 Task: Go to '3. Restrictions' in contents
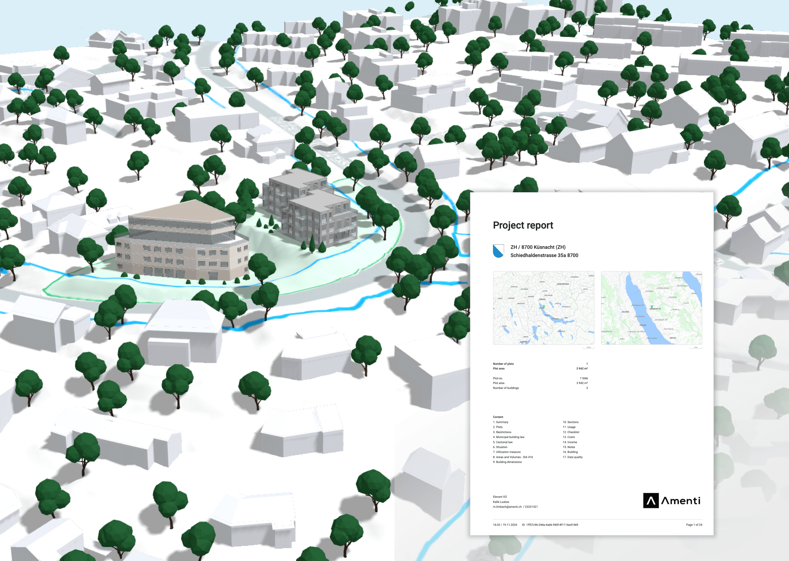pos(502,432)
